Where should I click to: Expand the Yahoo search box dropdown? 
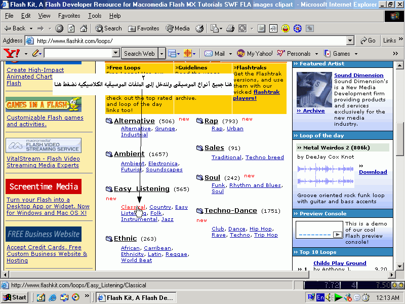[x=116, y=53]
